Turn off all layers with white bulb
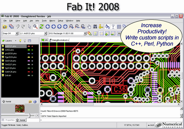 click(x=25, y=41)
